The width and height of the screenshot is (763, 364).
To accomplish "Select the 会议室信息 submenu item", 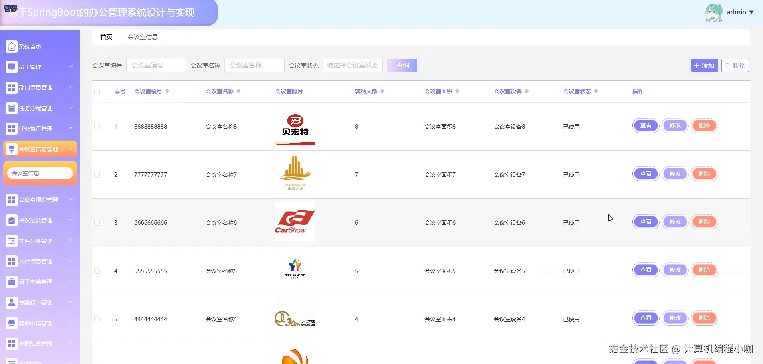I will click(40, 173).
